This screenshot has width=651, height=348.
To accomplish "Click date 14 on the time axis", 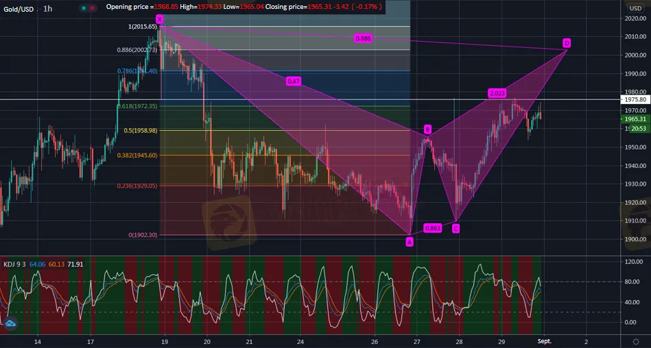I will click(37, 341).
